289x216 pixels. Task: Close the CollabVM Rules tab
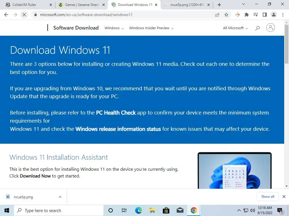pyautogui.click(x=51, y=5)
